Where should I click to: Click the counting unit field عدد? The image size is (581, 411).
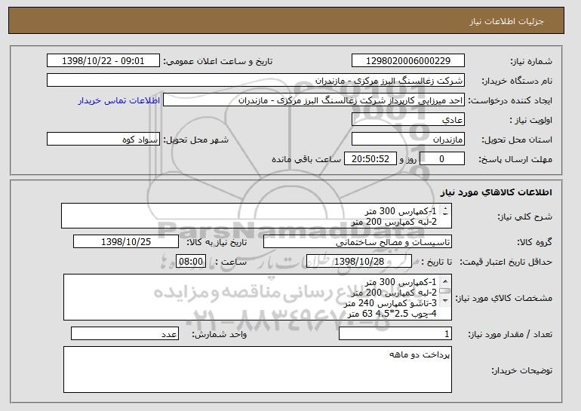124,333
